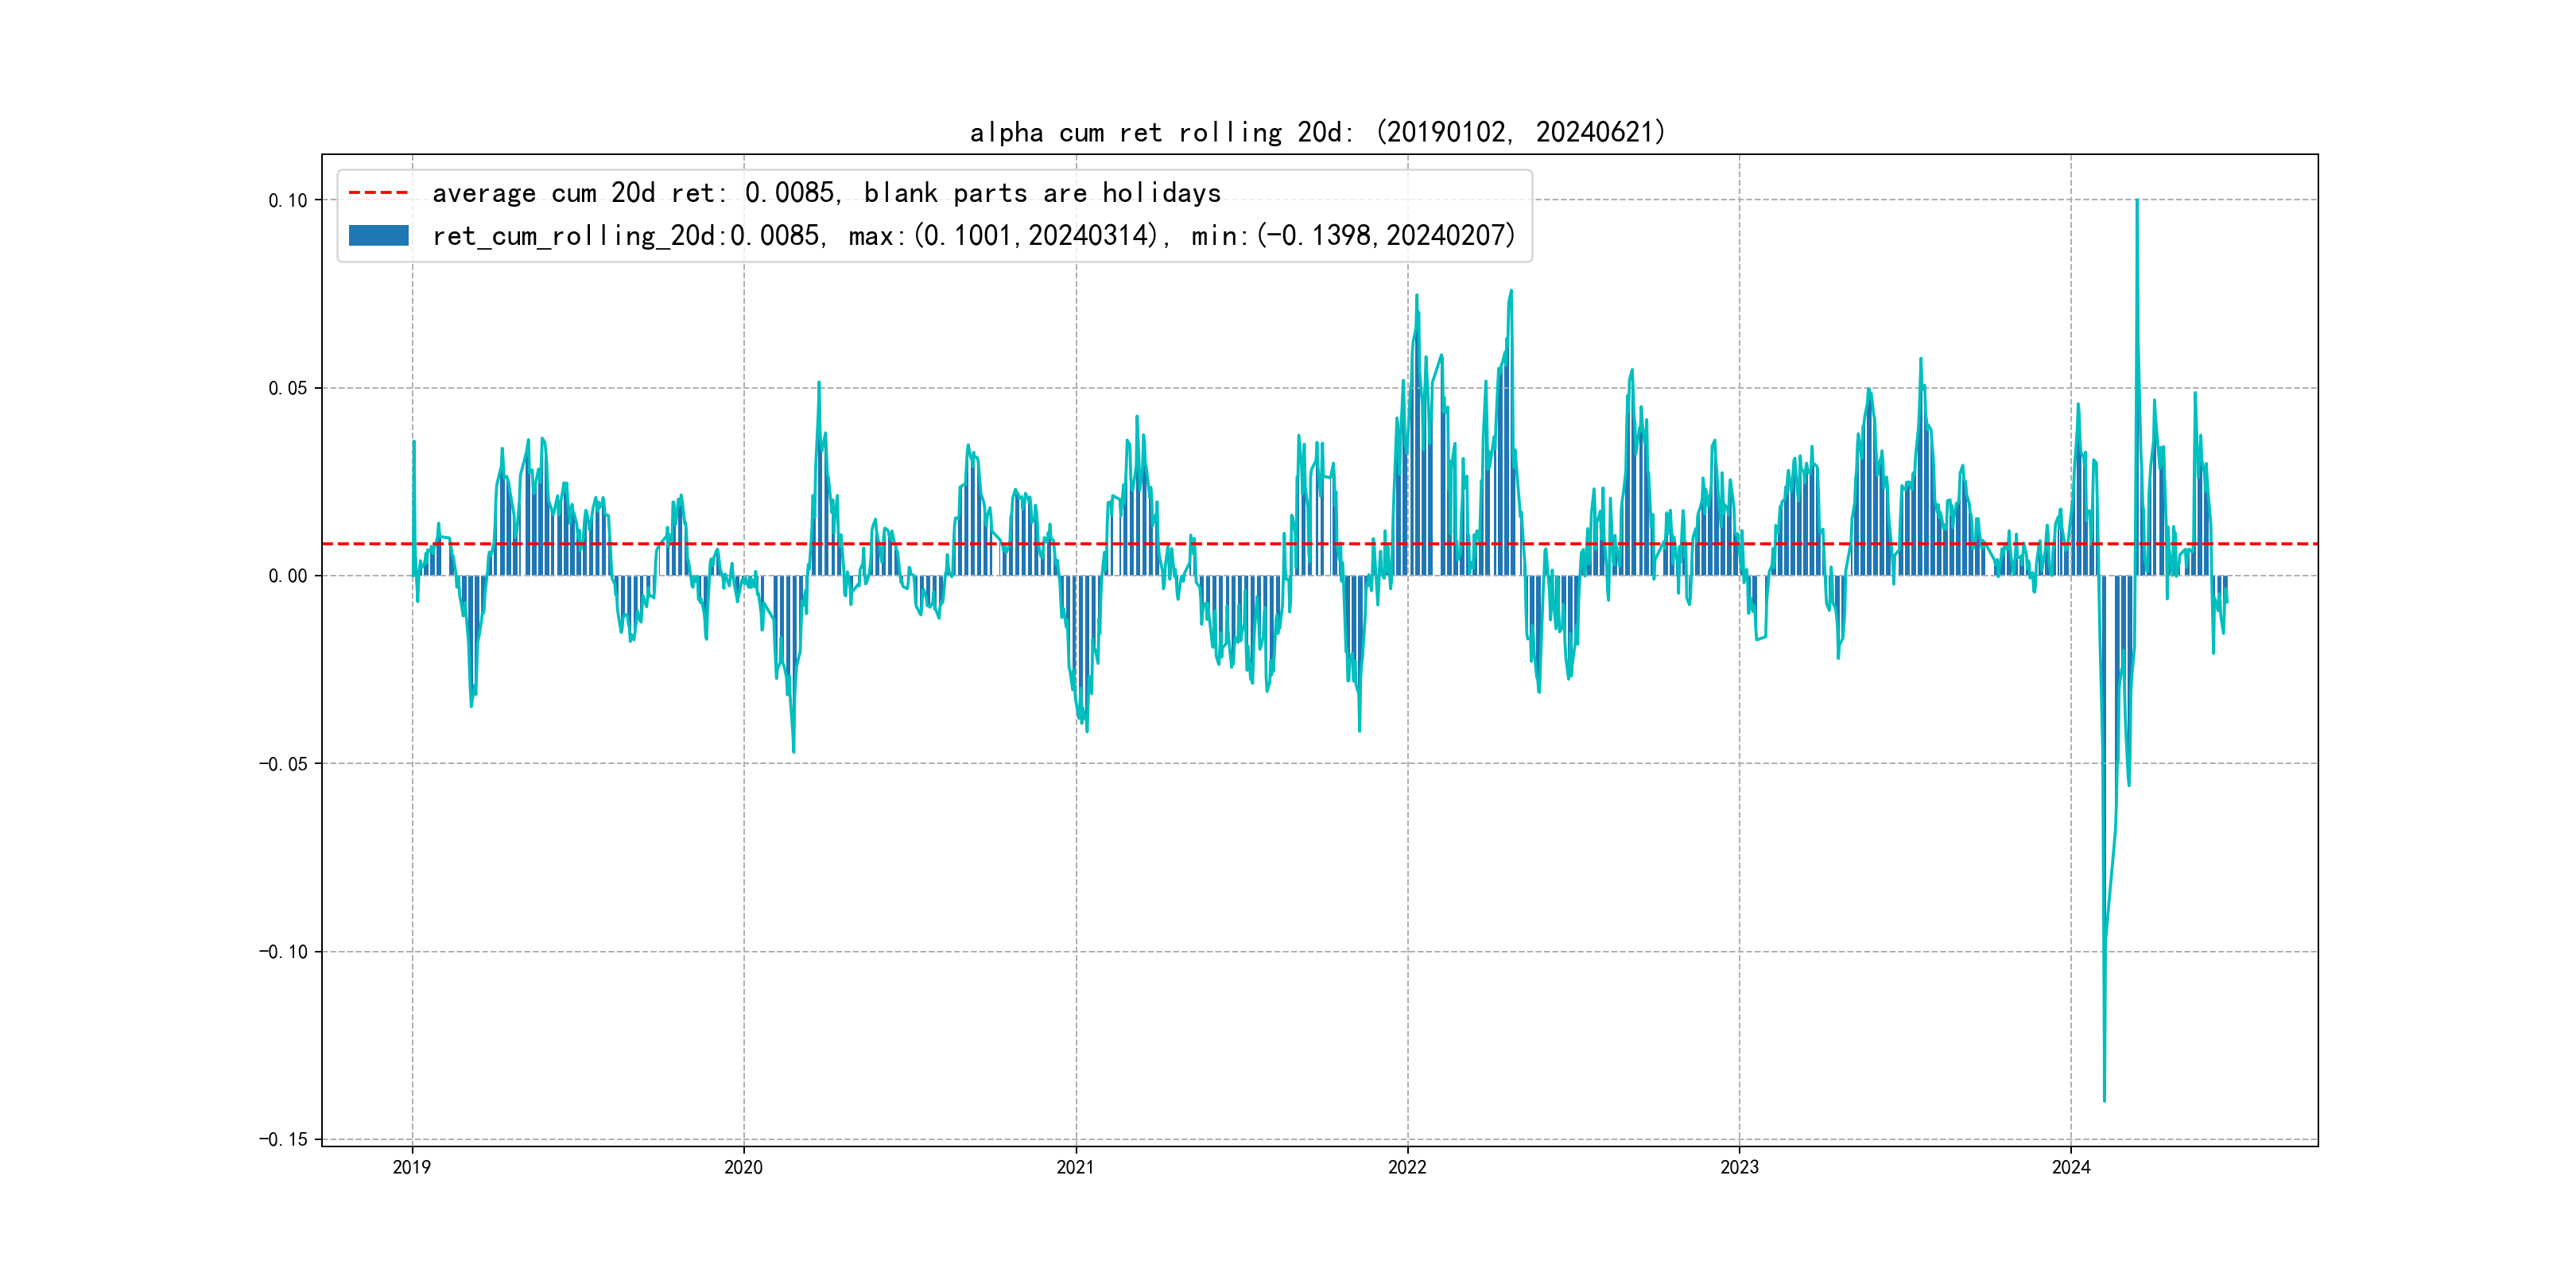Viewport: 2576px width, 1288px height.
Task: Click the 2019 x-axis tick label
Action: click(x=412, y=1167)
